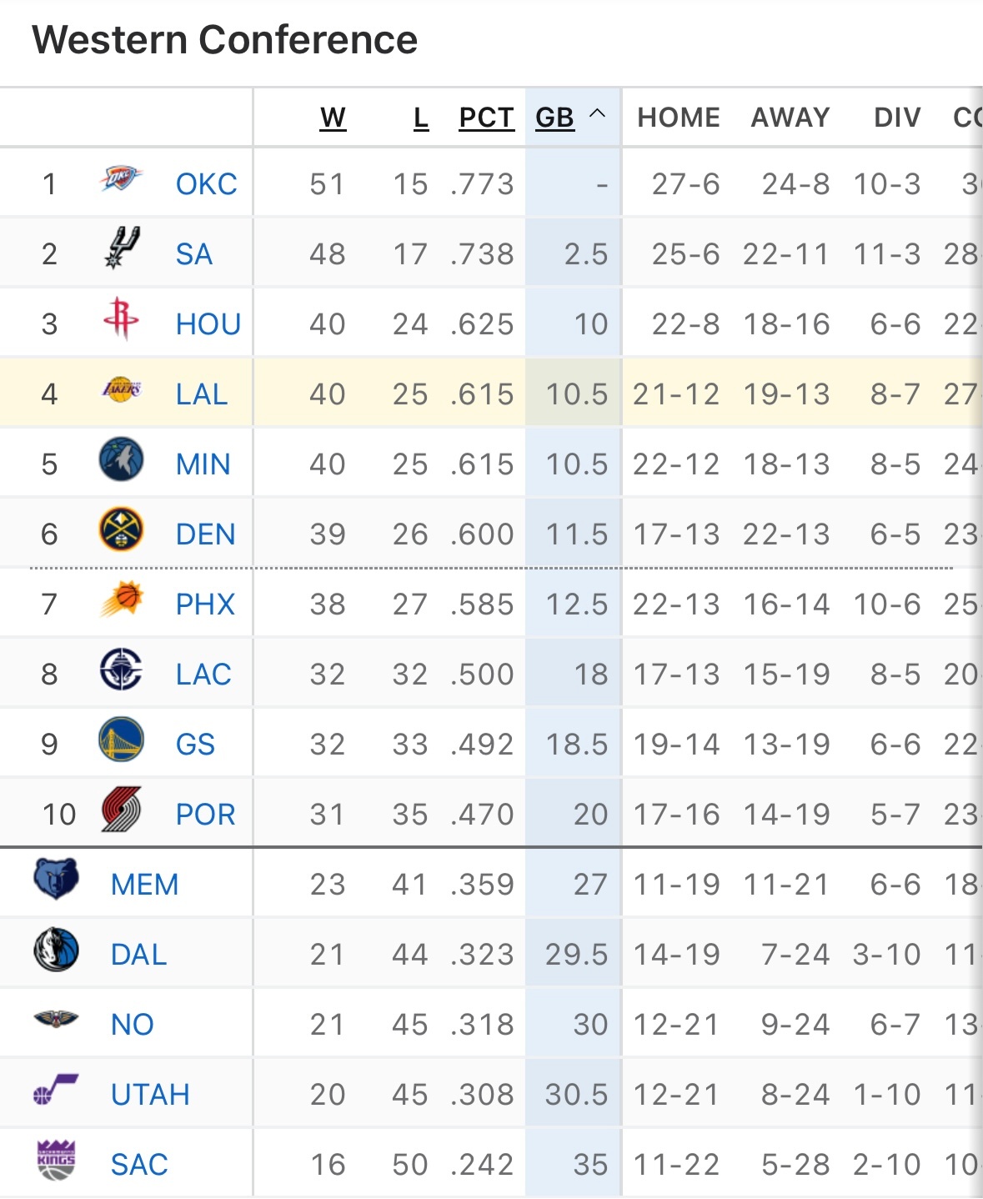Sort standings by PCT column
Image resolution: width=983 pixels, height=1199 pixels.
[486, 118]
